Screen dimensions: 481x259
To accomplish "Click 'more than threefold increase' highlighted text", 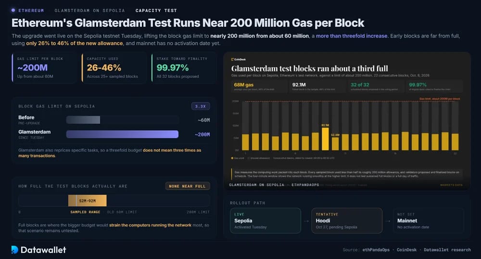I will (x=352, y=36).
